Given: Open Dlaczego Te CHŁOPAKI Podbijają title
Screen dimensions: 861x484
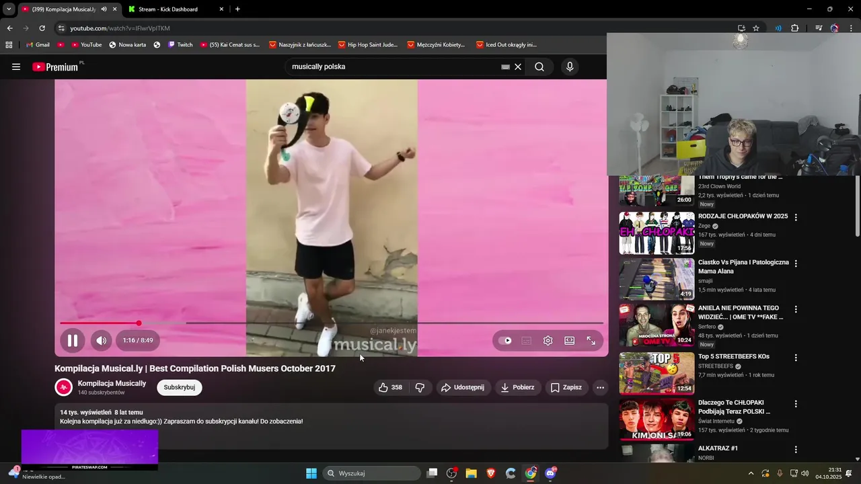Looking at the screenshot, I should click(734, 407).
